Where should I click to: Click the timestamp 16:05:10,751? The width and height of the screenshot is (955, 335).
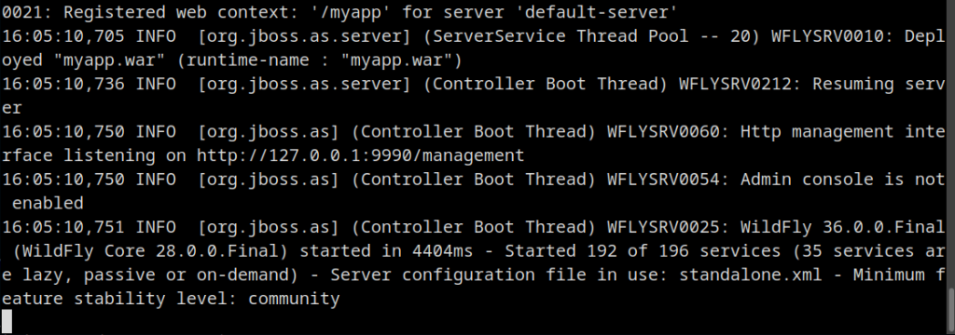63,227
